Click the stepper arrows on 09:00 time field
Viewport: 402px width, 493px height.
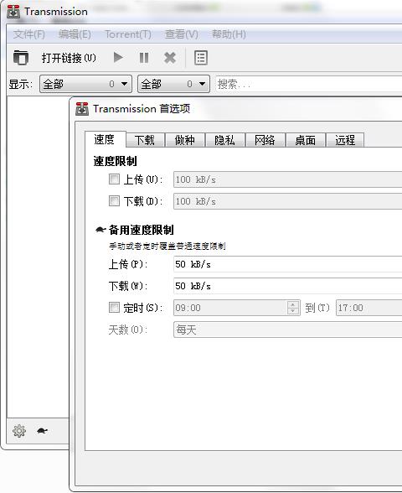pos(293,308)
